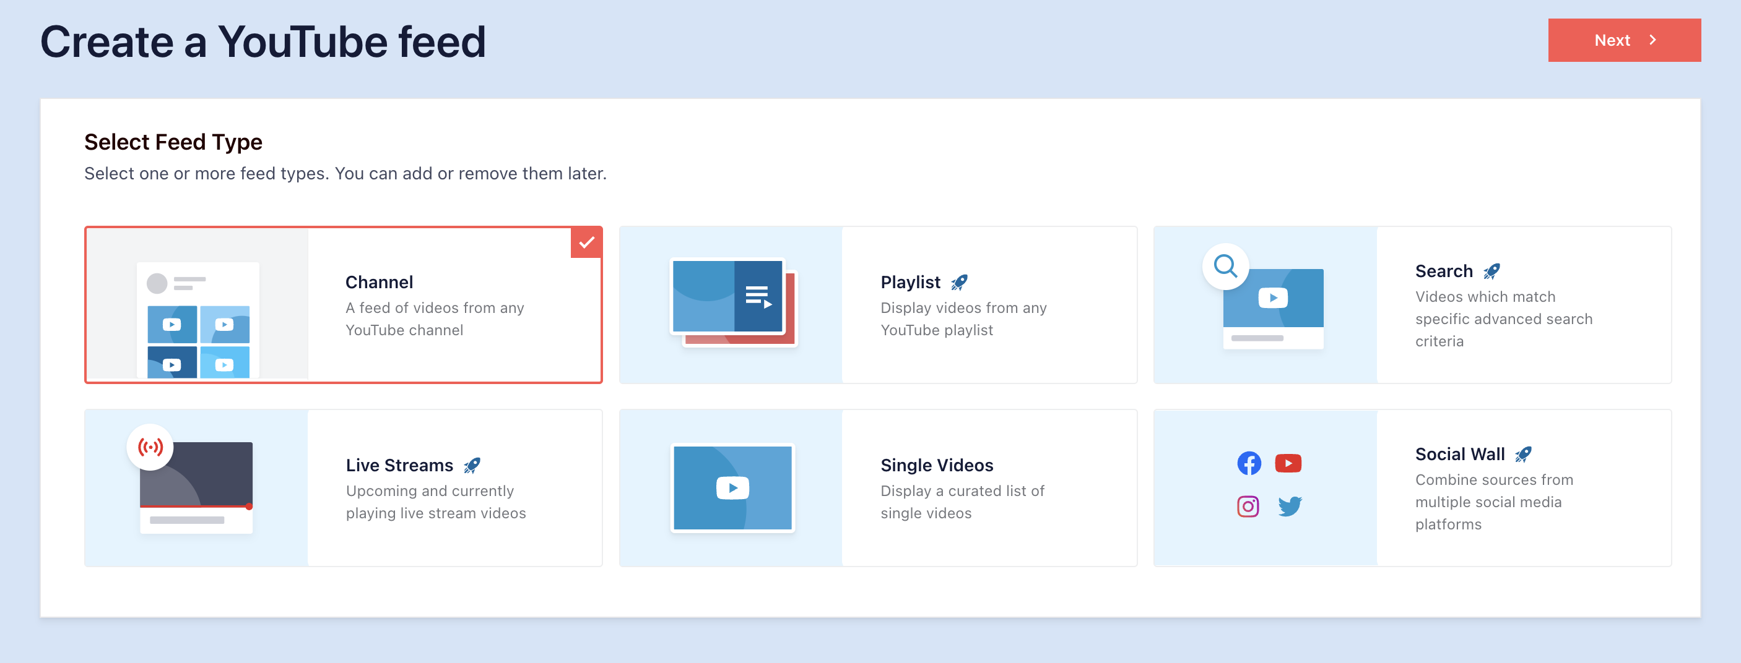This screenshot has width=1741, height=663.
Task: Click the rocket icon next to Social Wall
Action: (x=1523, y=455)
